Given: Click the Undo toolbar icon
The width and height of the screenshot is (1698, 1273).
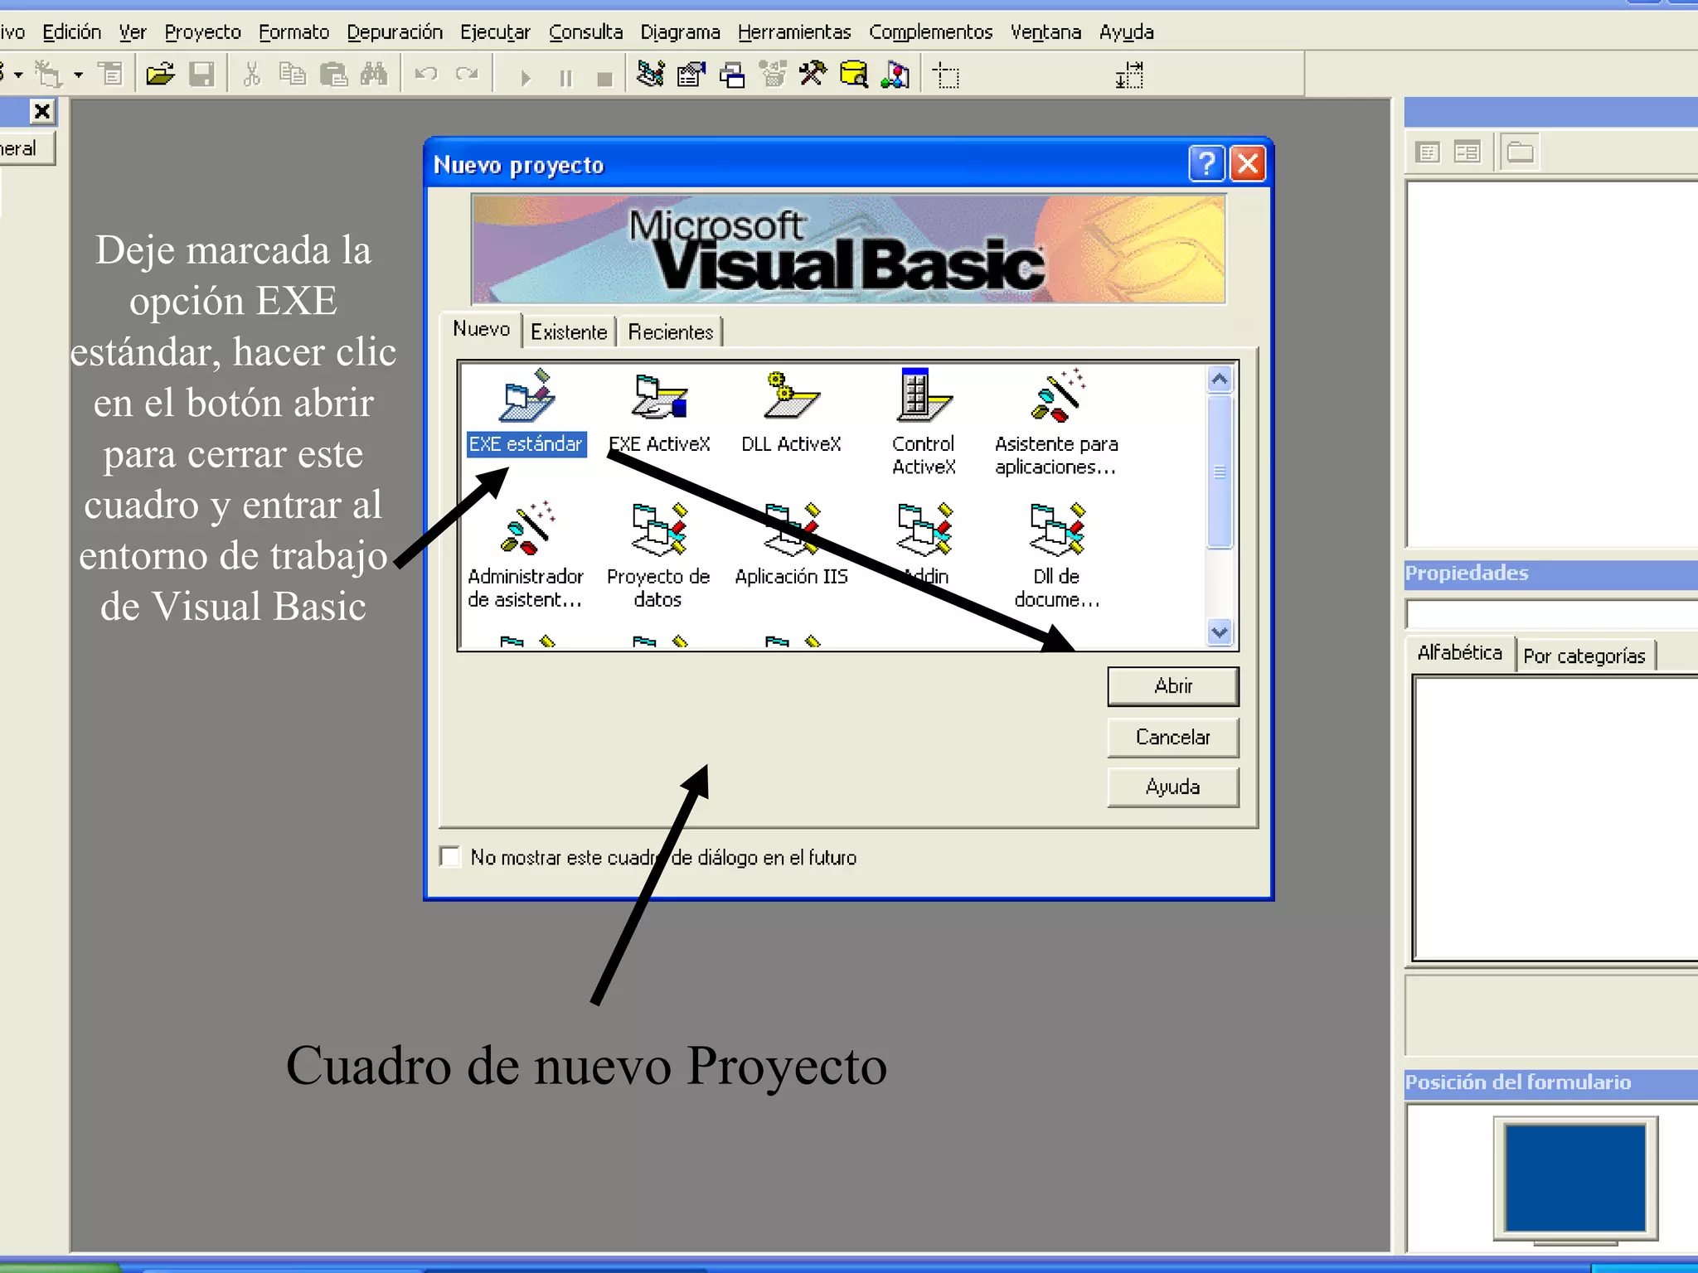Looking at the screenshot, I should point(425,75).
